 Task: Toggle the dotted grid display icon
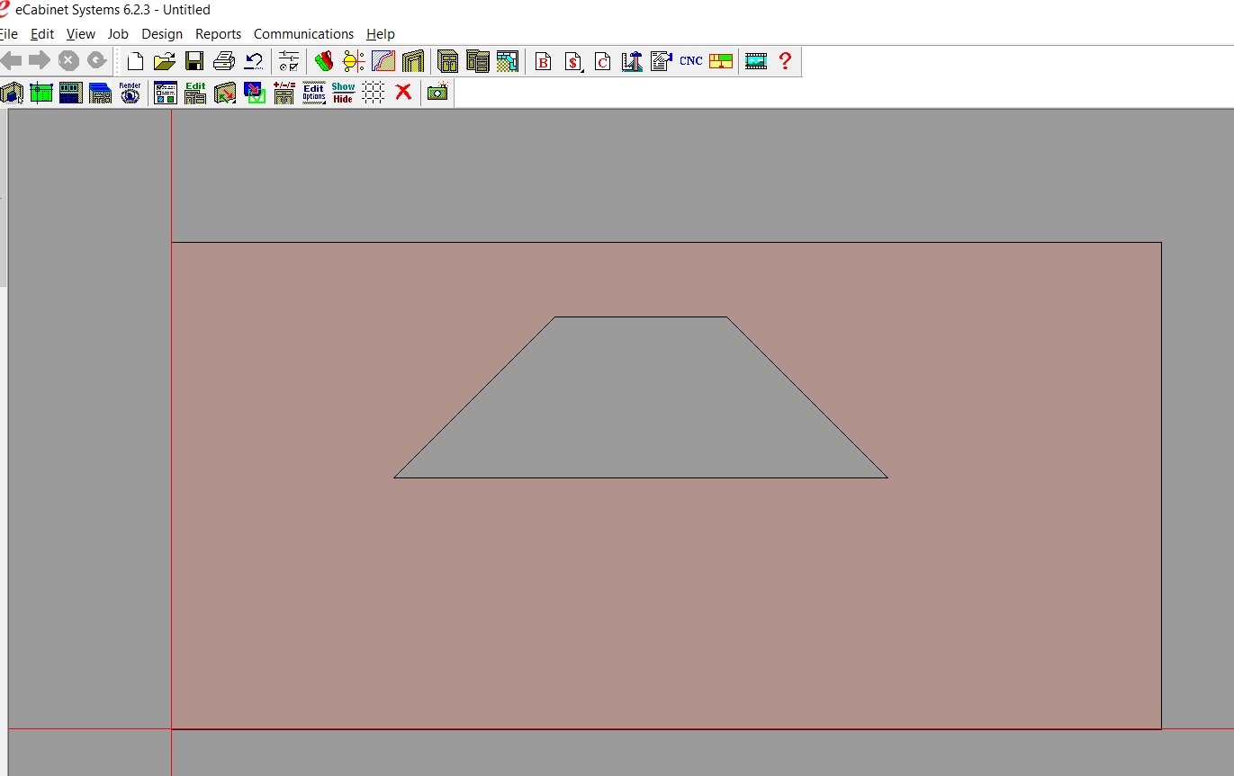click(374, 93)
